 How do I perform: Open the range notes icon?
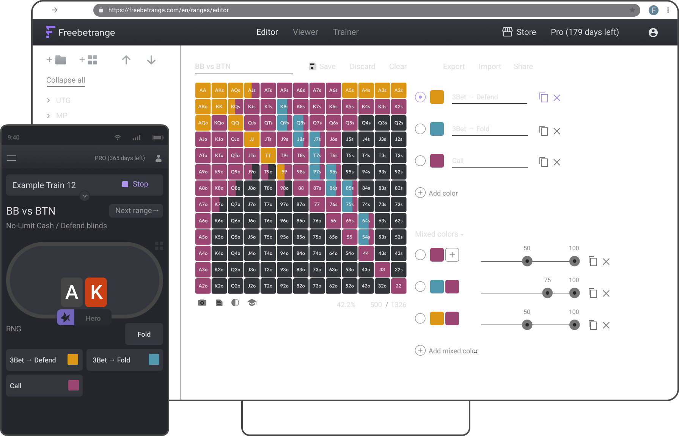point(219,303)
